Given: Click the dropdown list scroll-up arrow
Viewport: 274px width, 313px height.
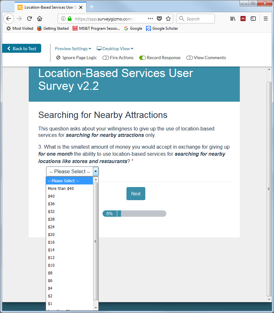Looking at the screenshot, I should pyautogui.click(x=96, y=180).
